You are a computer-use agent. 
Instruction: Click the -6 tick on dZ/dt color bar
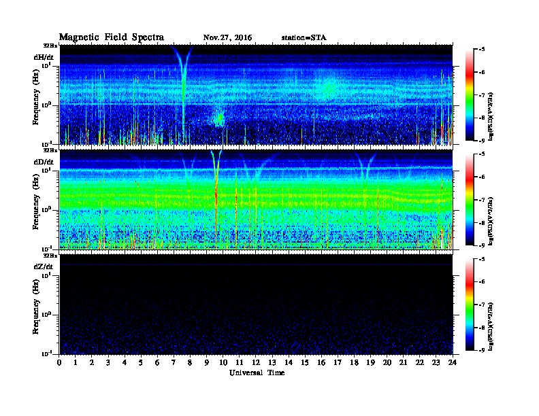481,281
